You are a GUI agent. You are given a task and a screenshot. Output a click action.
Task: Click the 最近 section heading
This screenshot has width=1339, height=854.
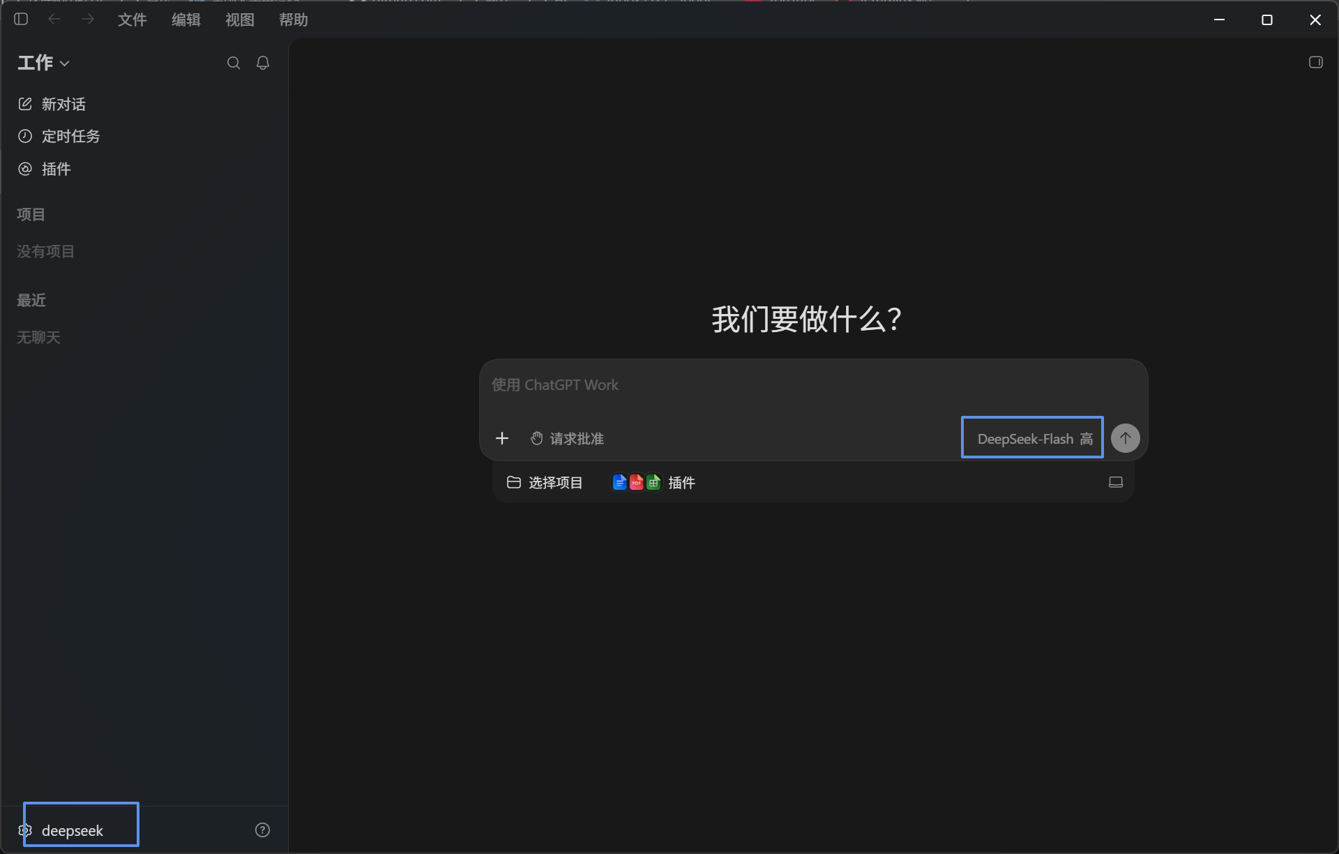pos(31,300)
